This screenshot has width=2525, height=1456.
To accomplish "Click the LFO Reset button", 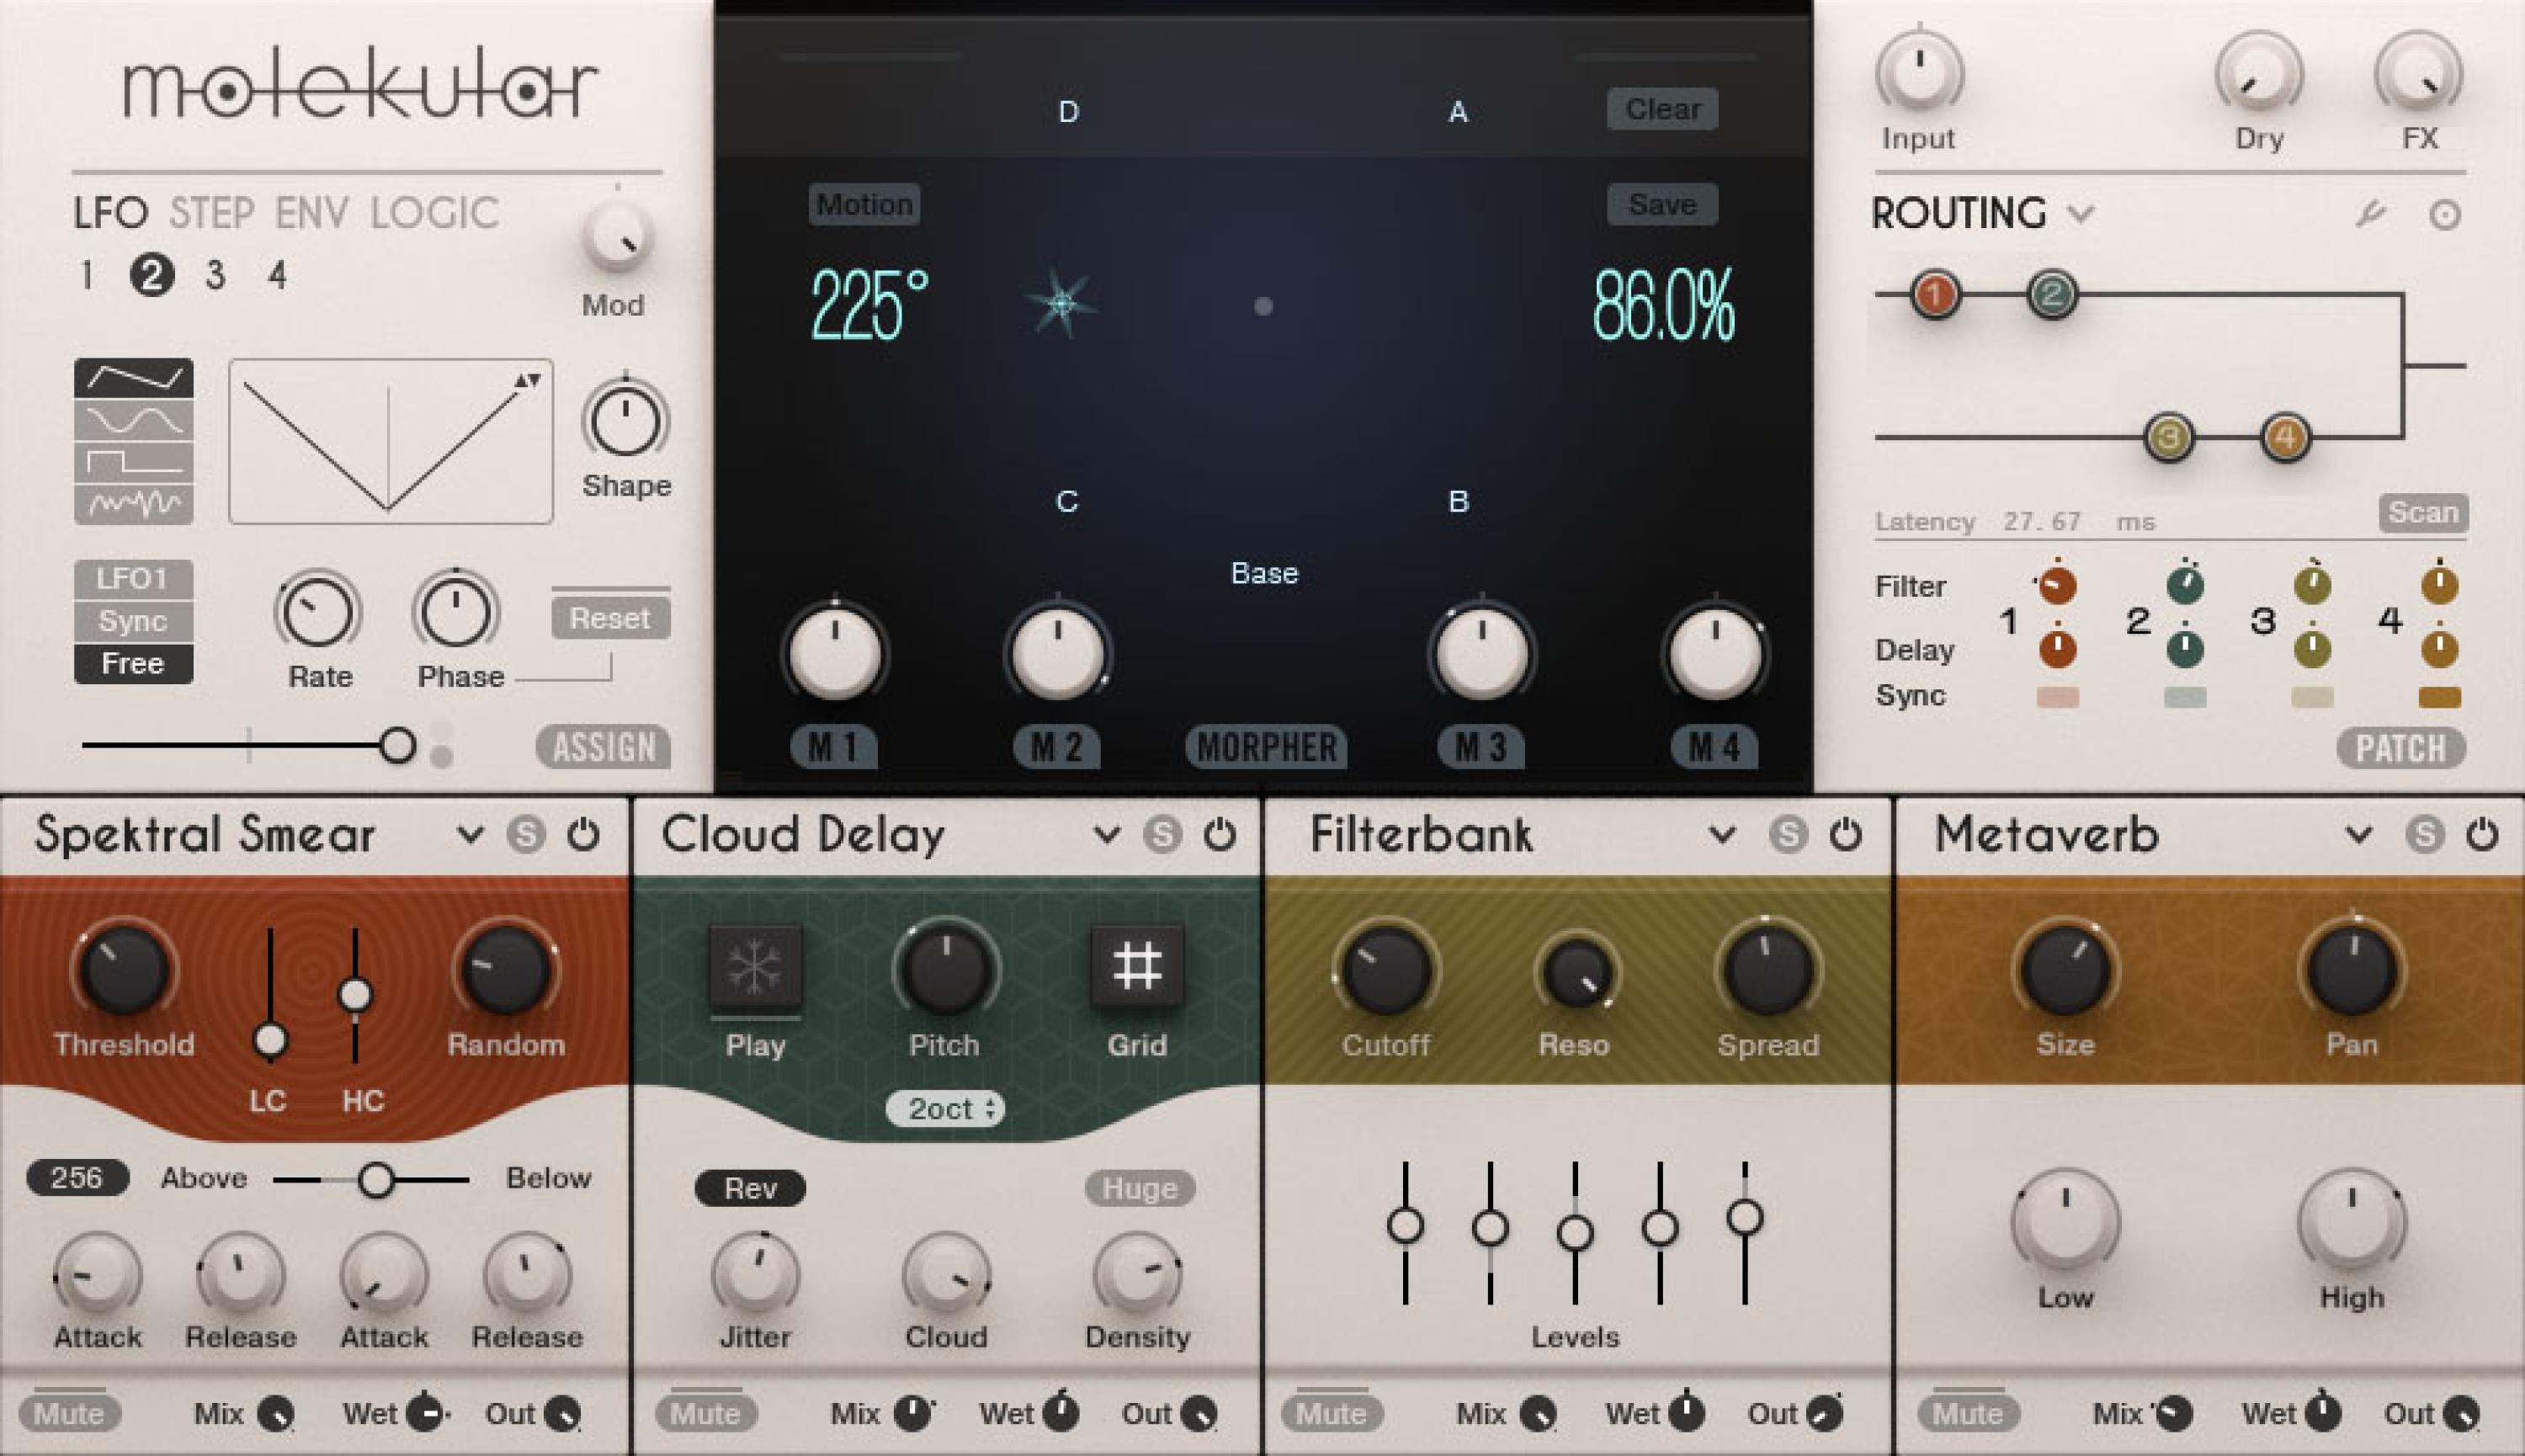I will point(610,618).
